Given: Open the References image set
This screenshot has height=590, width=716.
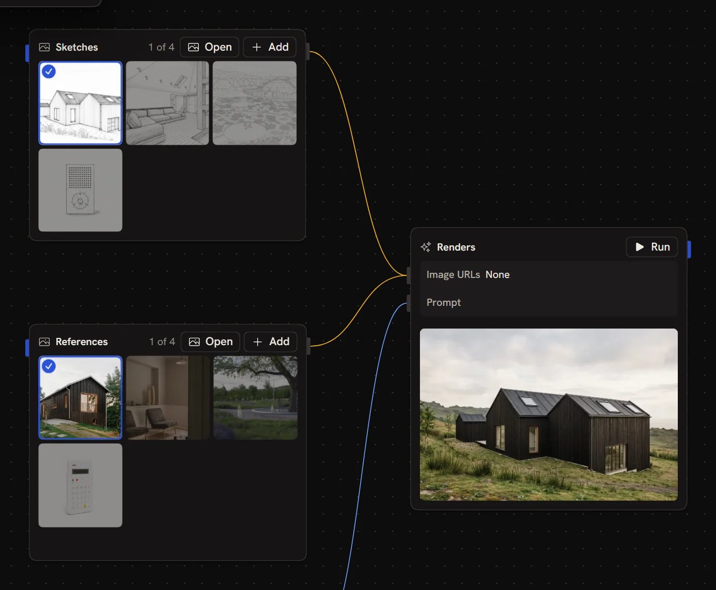Looking at the screenshot, I should point(210,341).
